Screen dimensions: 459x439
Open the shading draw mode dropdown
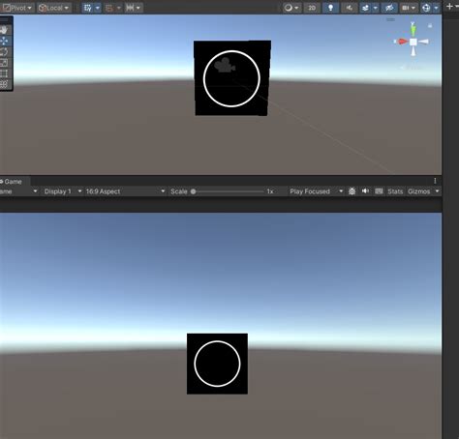pos(291,8)
